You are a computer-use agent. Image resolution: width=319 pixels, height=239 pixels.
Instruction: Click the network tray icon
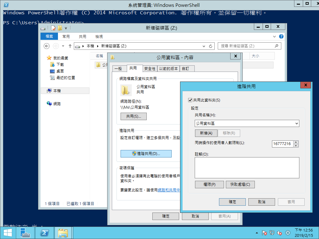(272, 233)
